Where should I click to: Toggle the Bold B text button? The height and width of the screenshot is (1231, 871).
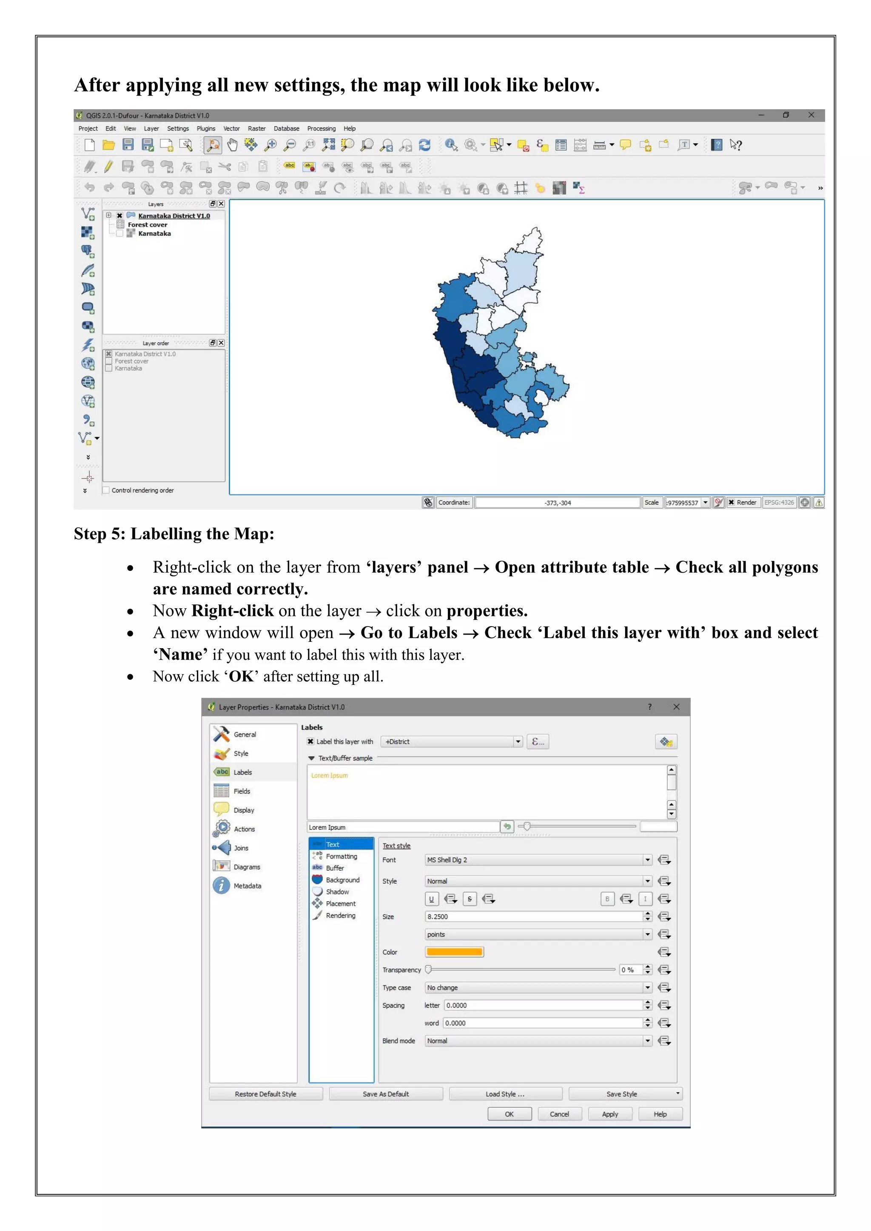(607, 899)
